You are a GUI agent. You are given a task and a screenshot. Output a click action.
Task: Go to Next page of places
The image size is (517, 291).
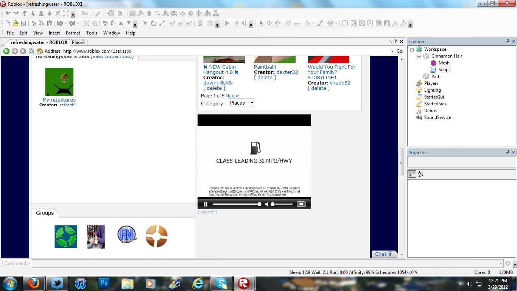click(x=232, y=96)
